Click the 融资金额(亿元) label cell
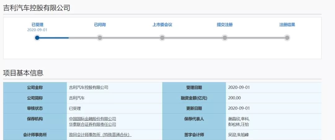 pos(194,98)
